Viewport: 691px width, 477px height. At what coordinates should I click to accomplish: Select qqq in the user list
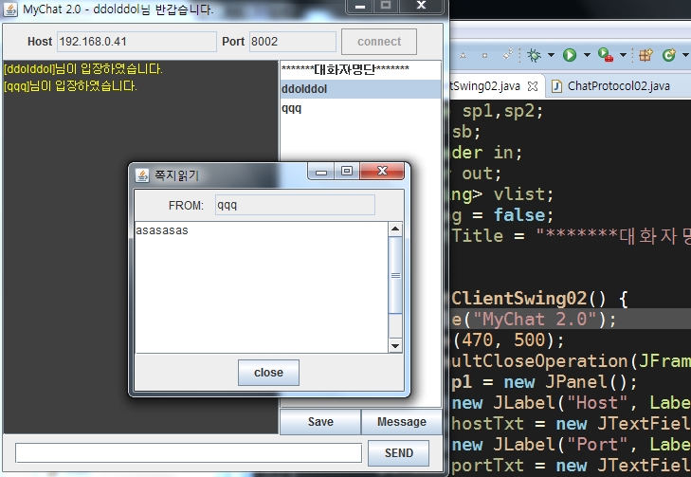click(290, 108)
